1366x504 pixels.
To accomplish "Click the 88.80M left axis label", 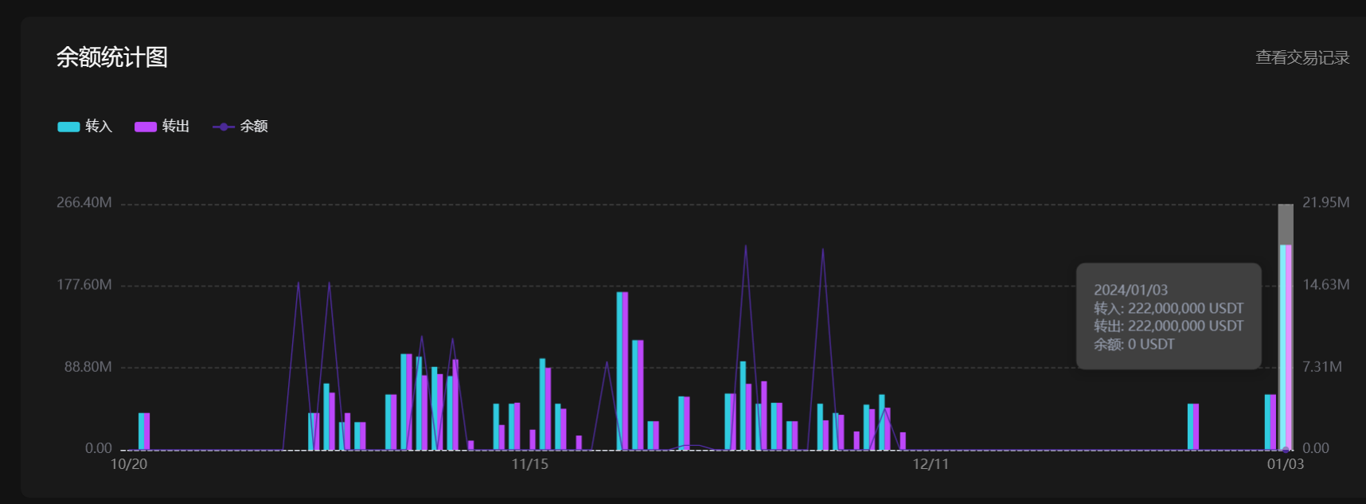I will tap(88, 367).
